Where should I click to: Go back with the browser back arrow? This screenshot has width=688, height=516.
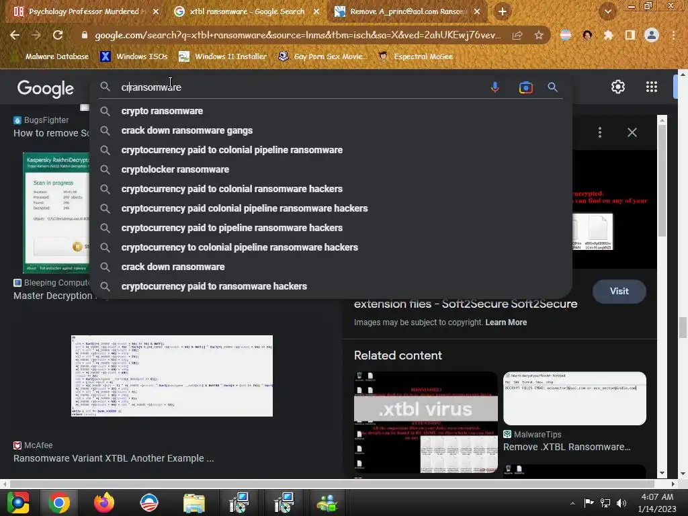15,35
